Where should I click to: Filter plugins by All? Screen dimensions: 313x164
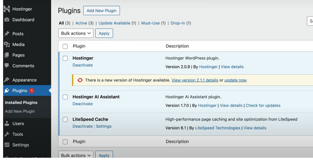pos(61,23)
